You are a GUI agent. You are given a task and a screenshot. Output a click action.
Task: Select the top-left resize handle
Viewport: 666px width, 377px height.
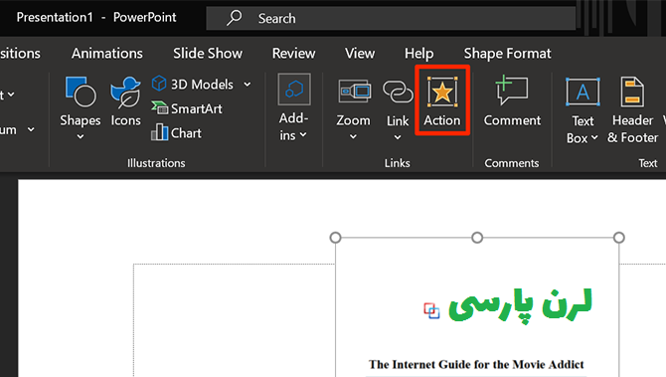point(336,238)
